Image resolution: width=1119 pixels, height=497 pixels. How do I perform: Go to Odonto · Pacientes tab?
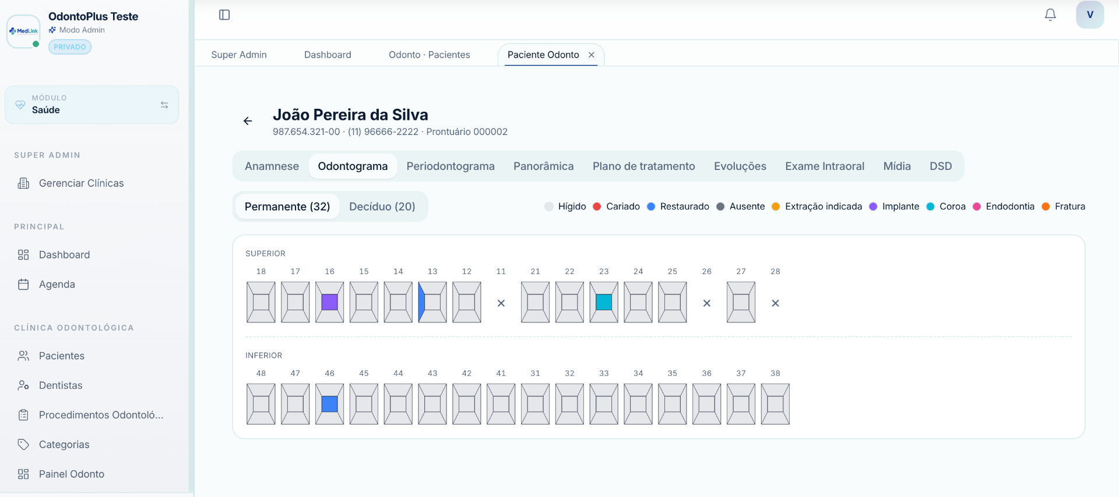430,55
